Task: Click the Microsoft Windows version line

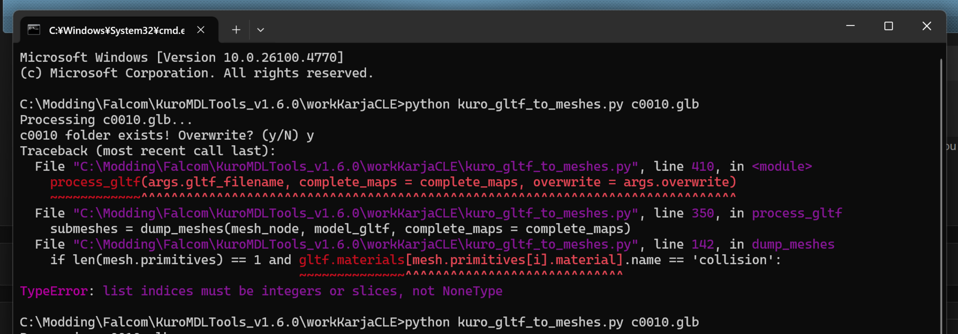Action: point(182,57)
